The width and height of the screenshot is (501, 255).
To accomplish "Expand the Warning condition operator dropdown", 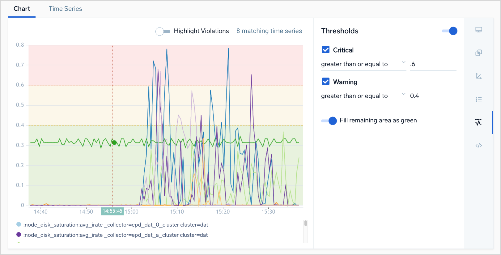I will point(363,96).
